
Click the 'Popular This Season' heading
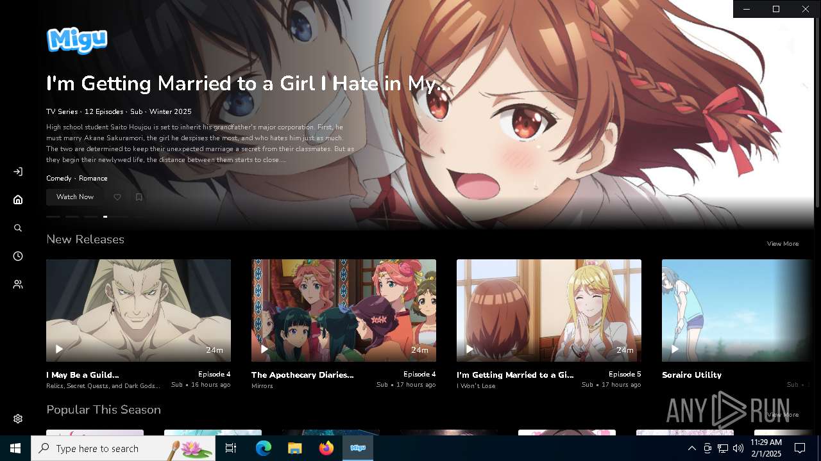tap(103, 410)
